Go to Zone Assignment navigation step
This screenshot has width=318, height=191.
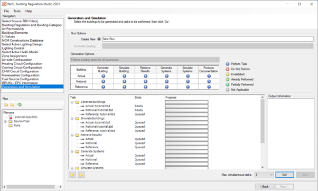[x=14, y=56]
